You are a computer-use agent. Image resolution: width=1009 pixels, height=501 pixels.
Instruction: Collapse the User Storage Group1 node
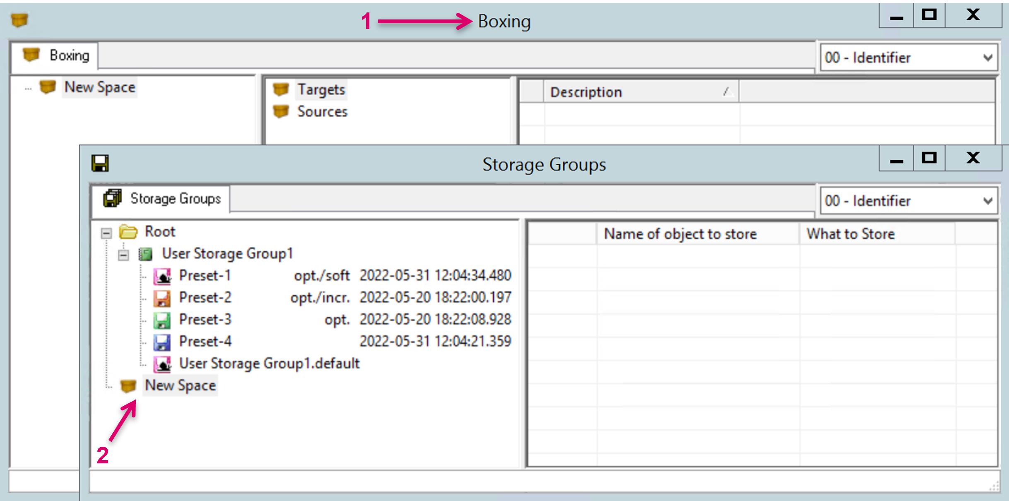coord(123,255)
